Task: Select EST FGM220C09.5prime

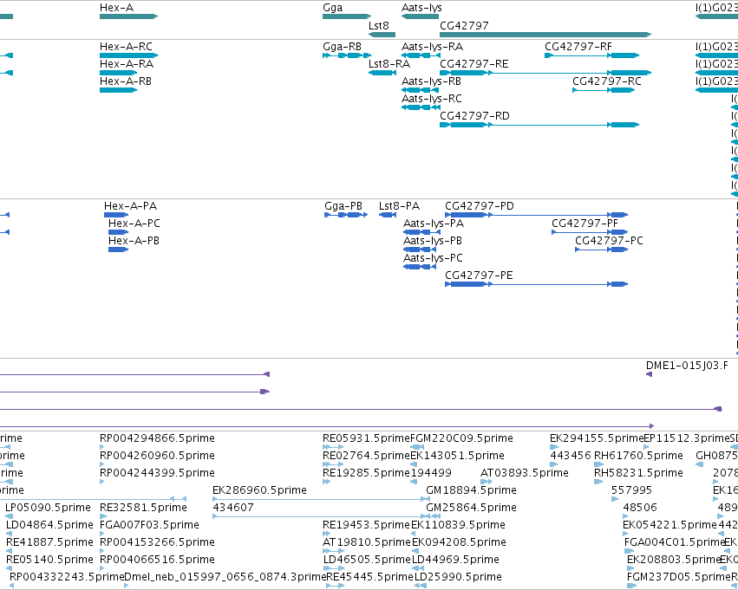Action: tap(415, 447)
